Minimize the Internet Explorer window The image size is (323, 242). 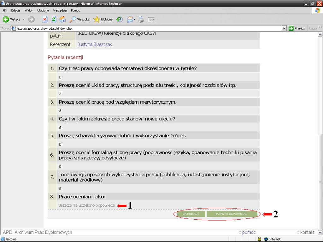tap(306, 3)
